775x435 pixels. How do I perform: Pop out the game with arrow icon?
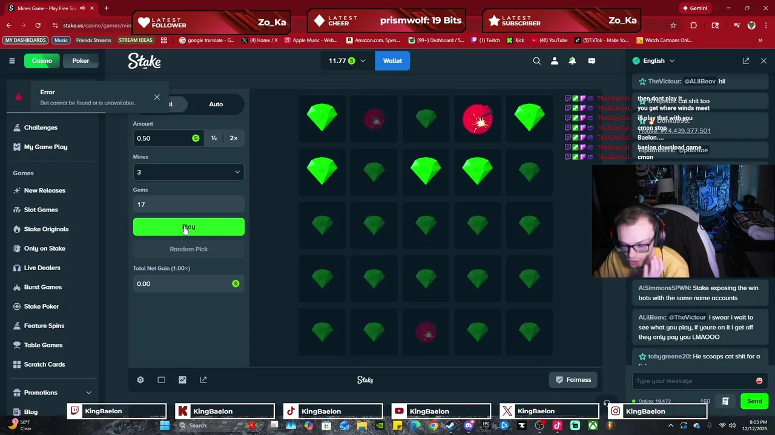click(x=203, y=380)
